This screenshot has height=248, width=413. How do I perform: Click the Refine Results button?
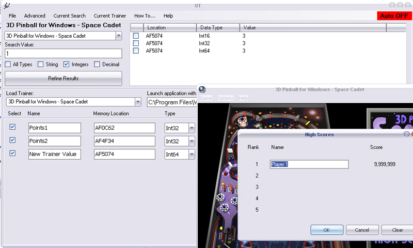(63, 78)
